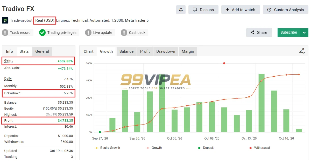Click the Add to watch plus icon

coord(227,10)
